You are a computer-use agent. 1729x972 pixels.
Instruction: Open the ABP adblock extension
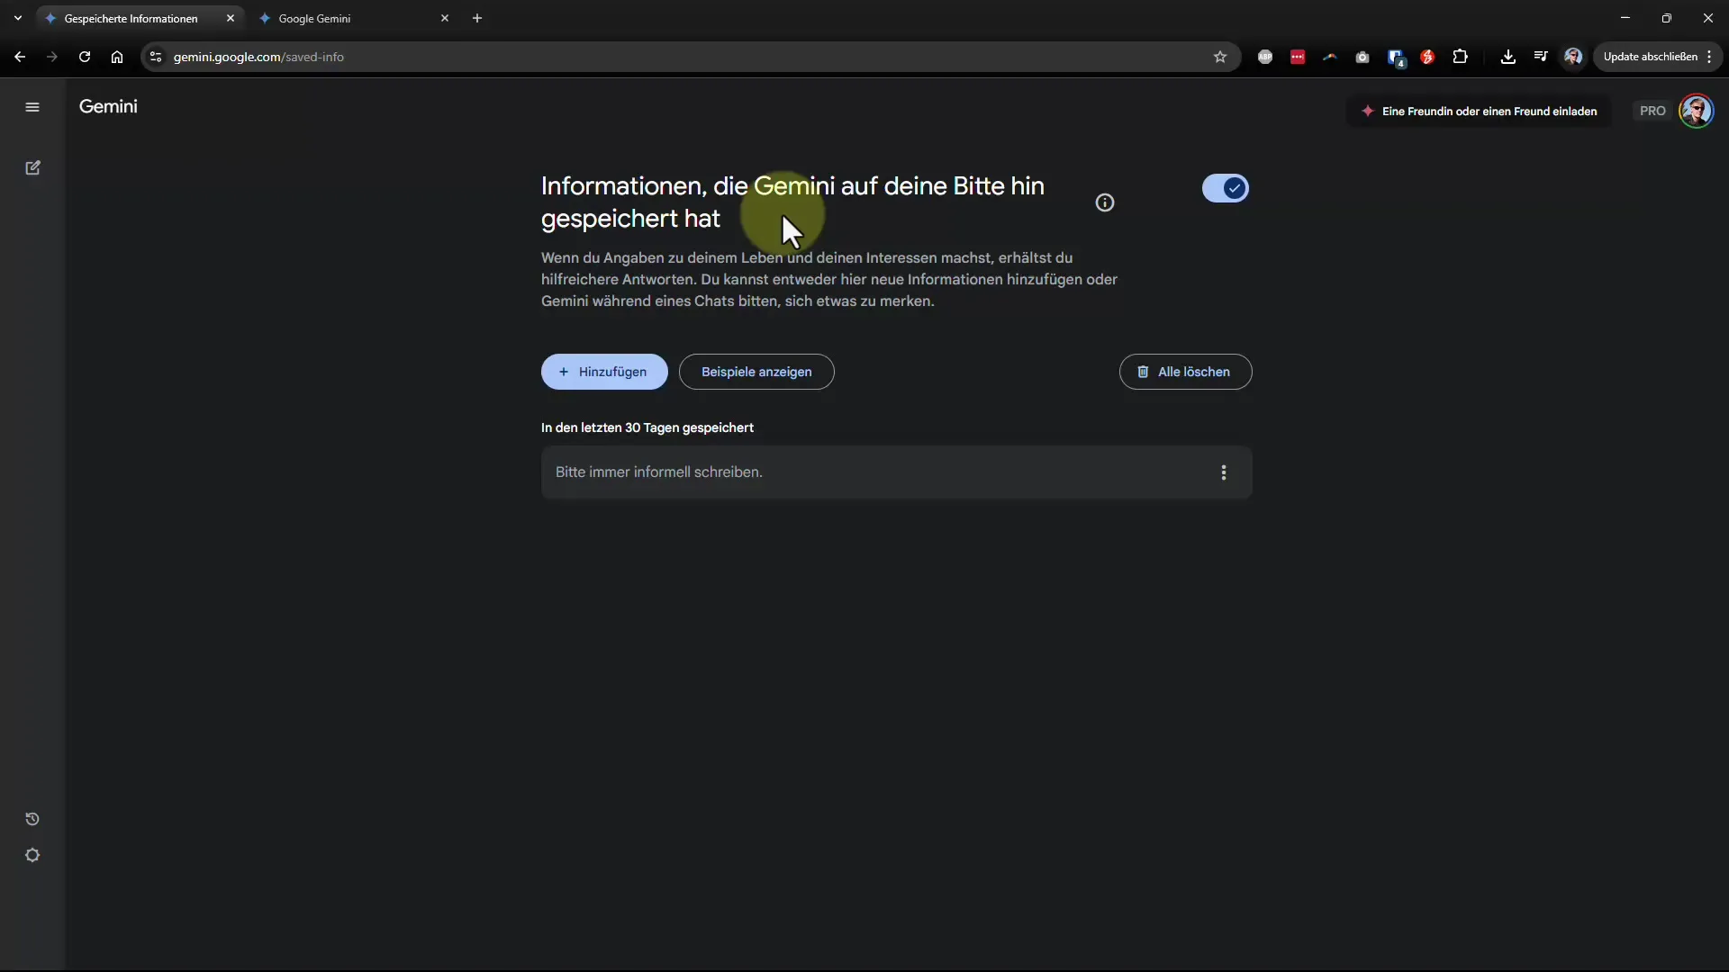(x=1265, y=57)
